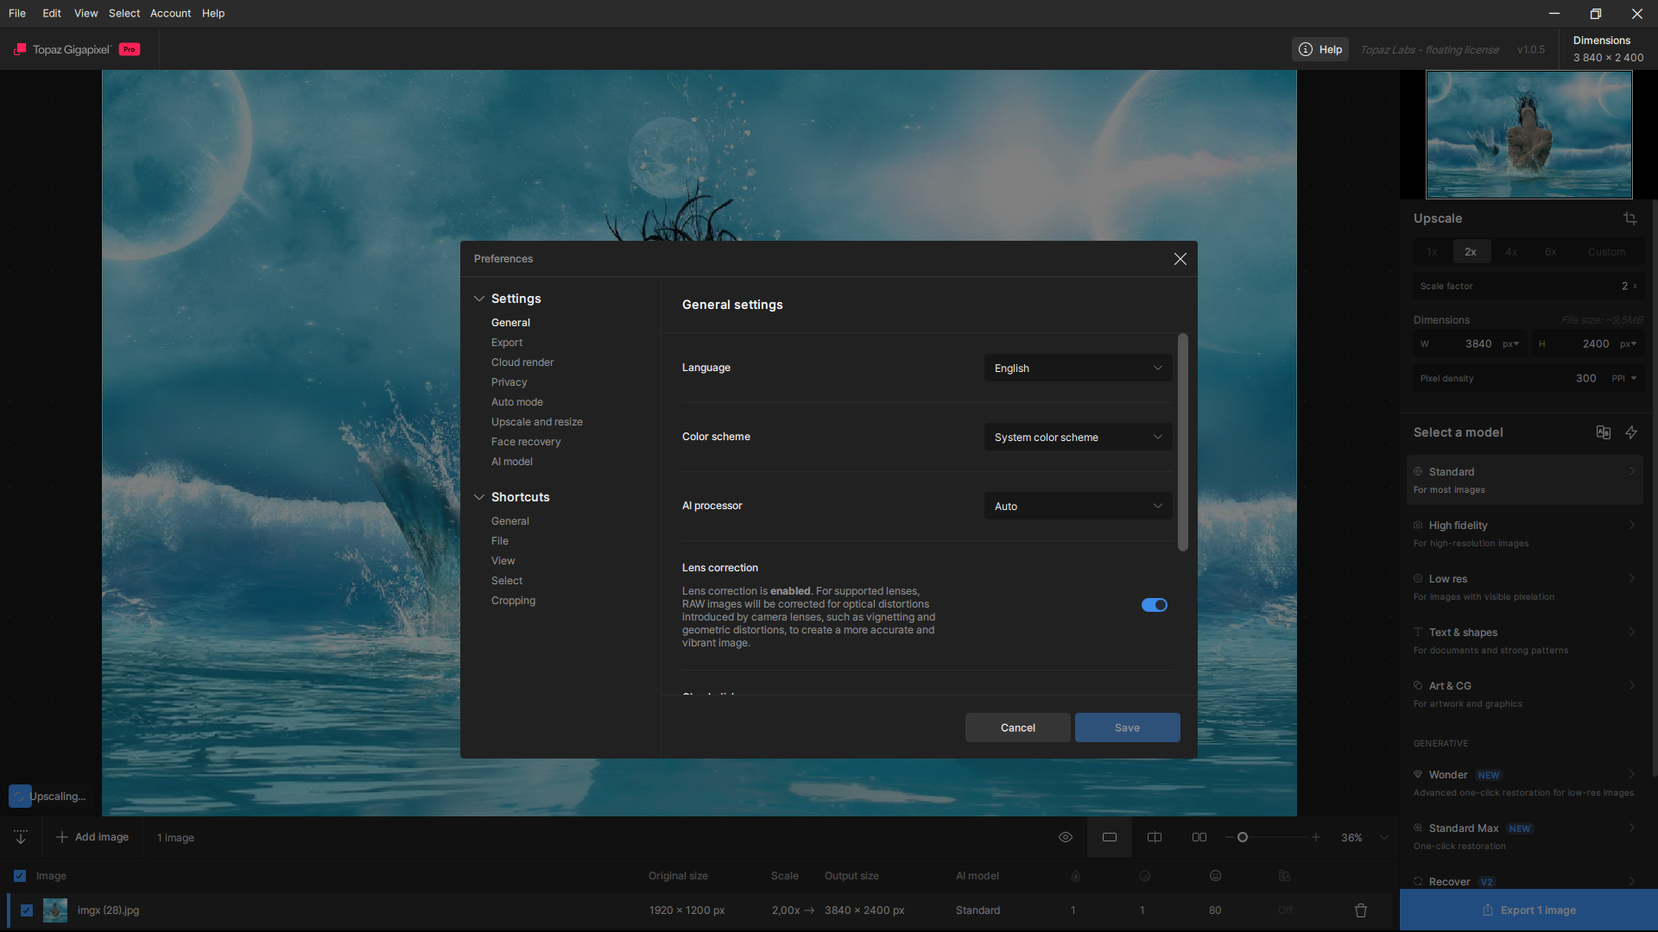Toggle the preview eye icon

pos(1066,837)
